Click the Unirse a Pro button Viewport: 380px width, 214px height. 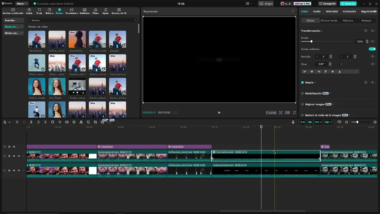302,4
